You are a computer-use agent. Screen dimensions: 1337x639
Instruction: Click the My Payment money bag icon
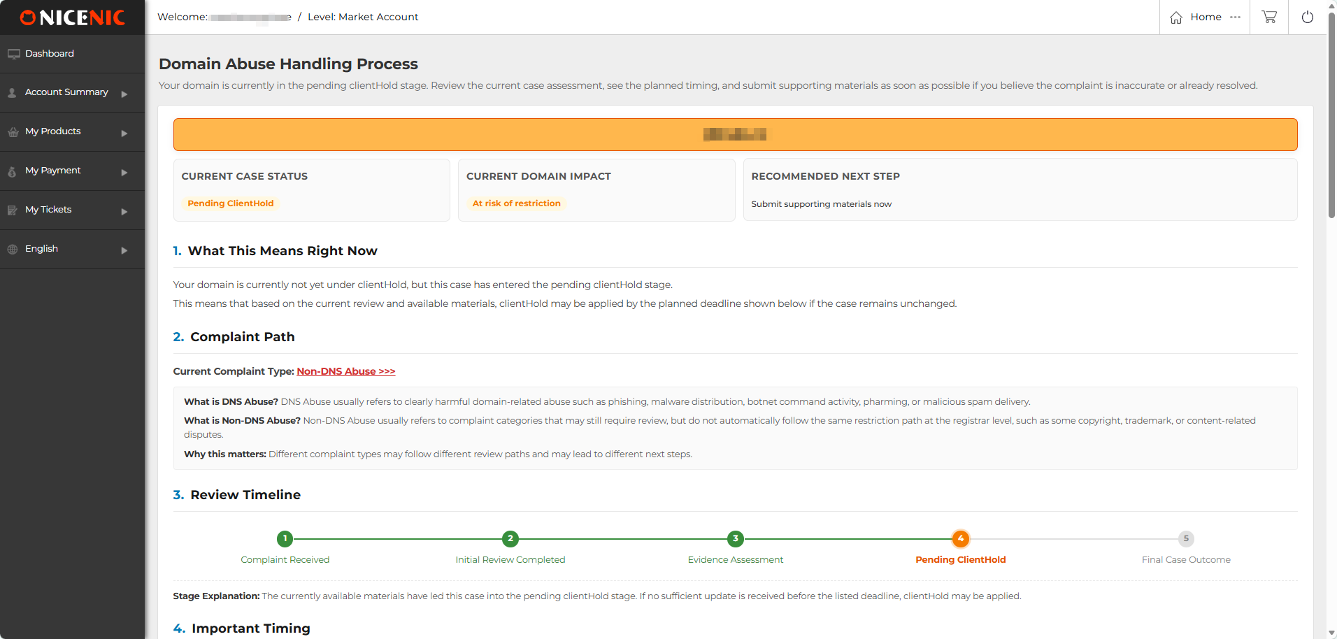pyautogui.click(x=12, y=171)
